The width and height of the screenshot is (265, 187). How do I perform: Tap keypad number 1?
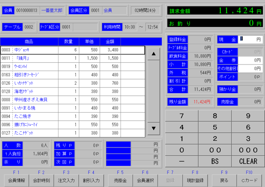pyautogui.click(x=182, y=139)
